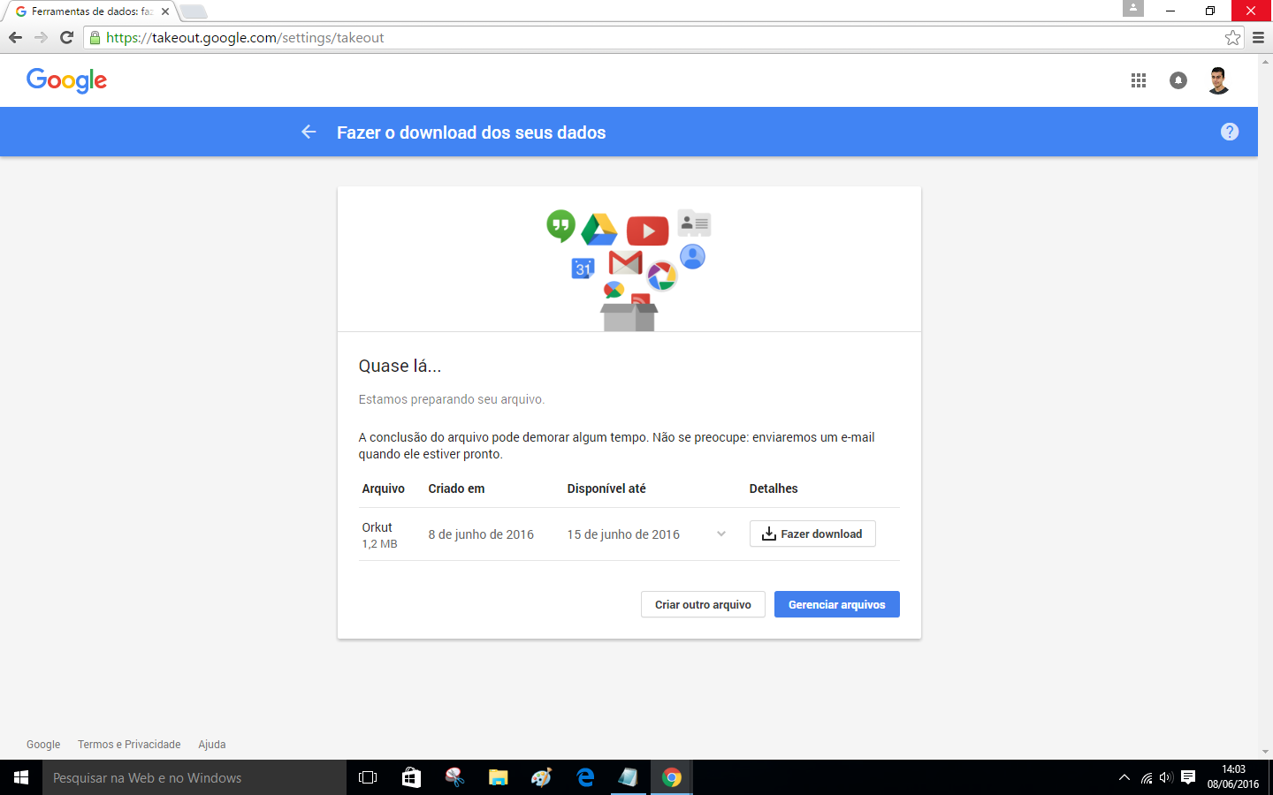Click the green padlock security icon

click(x=95, y=37)
